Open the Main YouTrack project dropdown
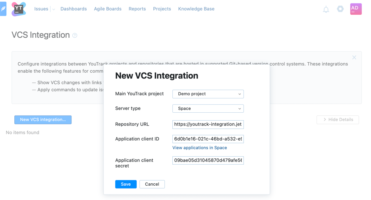Screen dimensions: 371x200 point(208,94)
